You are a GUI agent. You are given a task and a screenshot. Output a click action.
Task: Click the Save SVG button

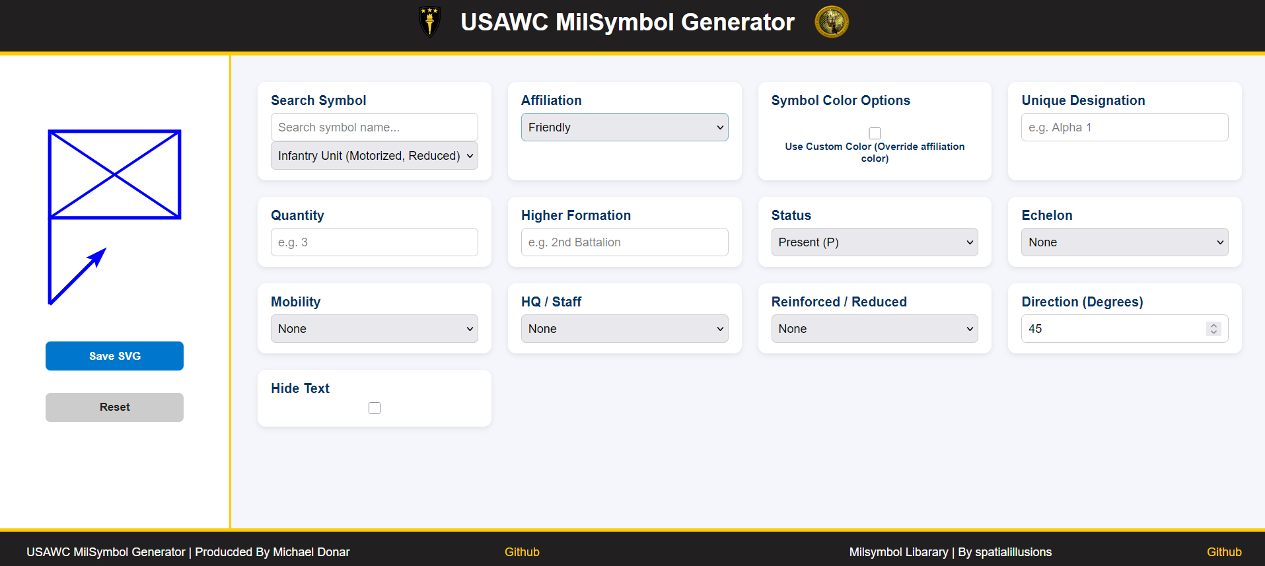114,355
